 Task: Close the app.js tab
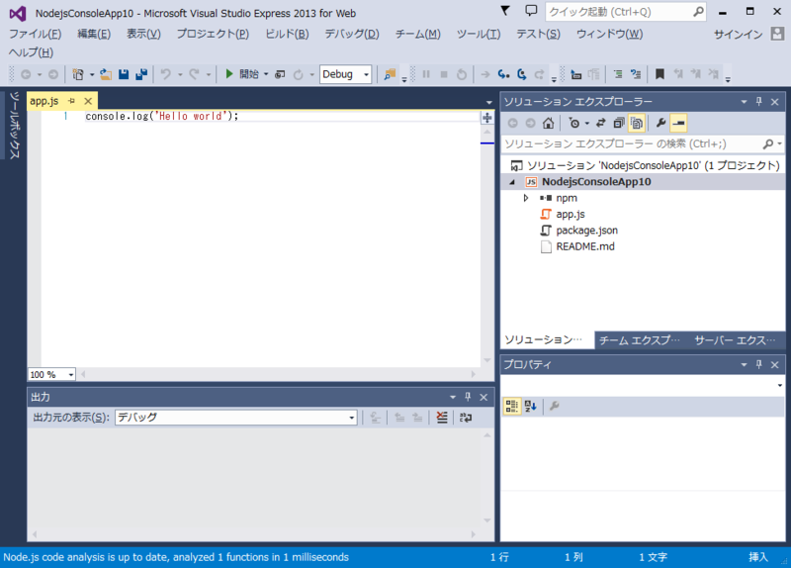(x=88, y=101)
